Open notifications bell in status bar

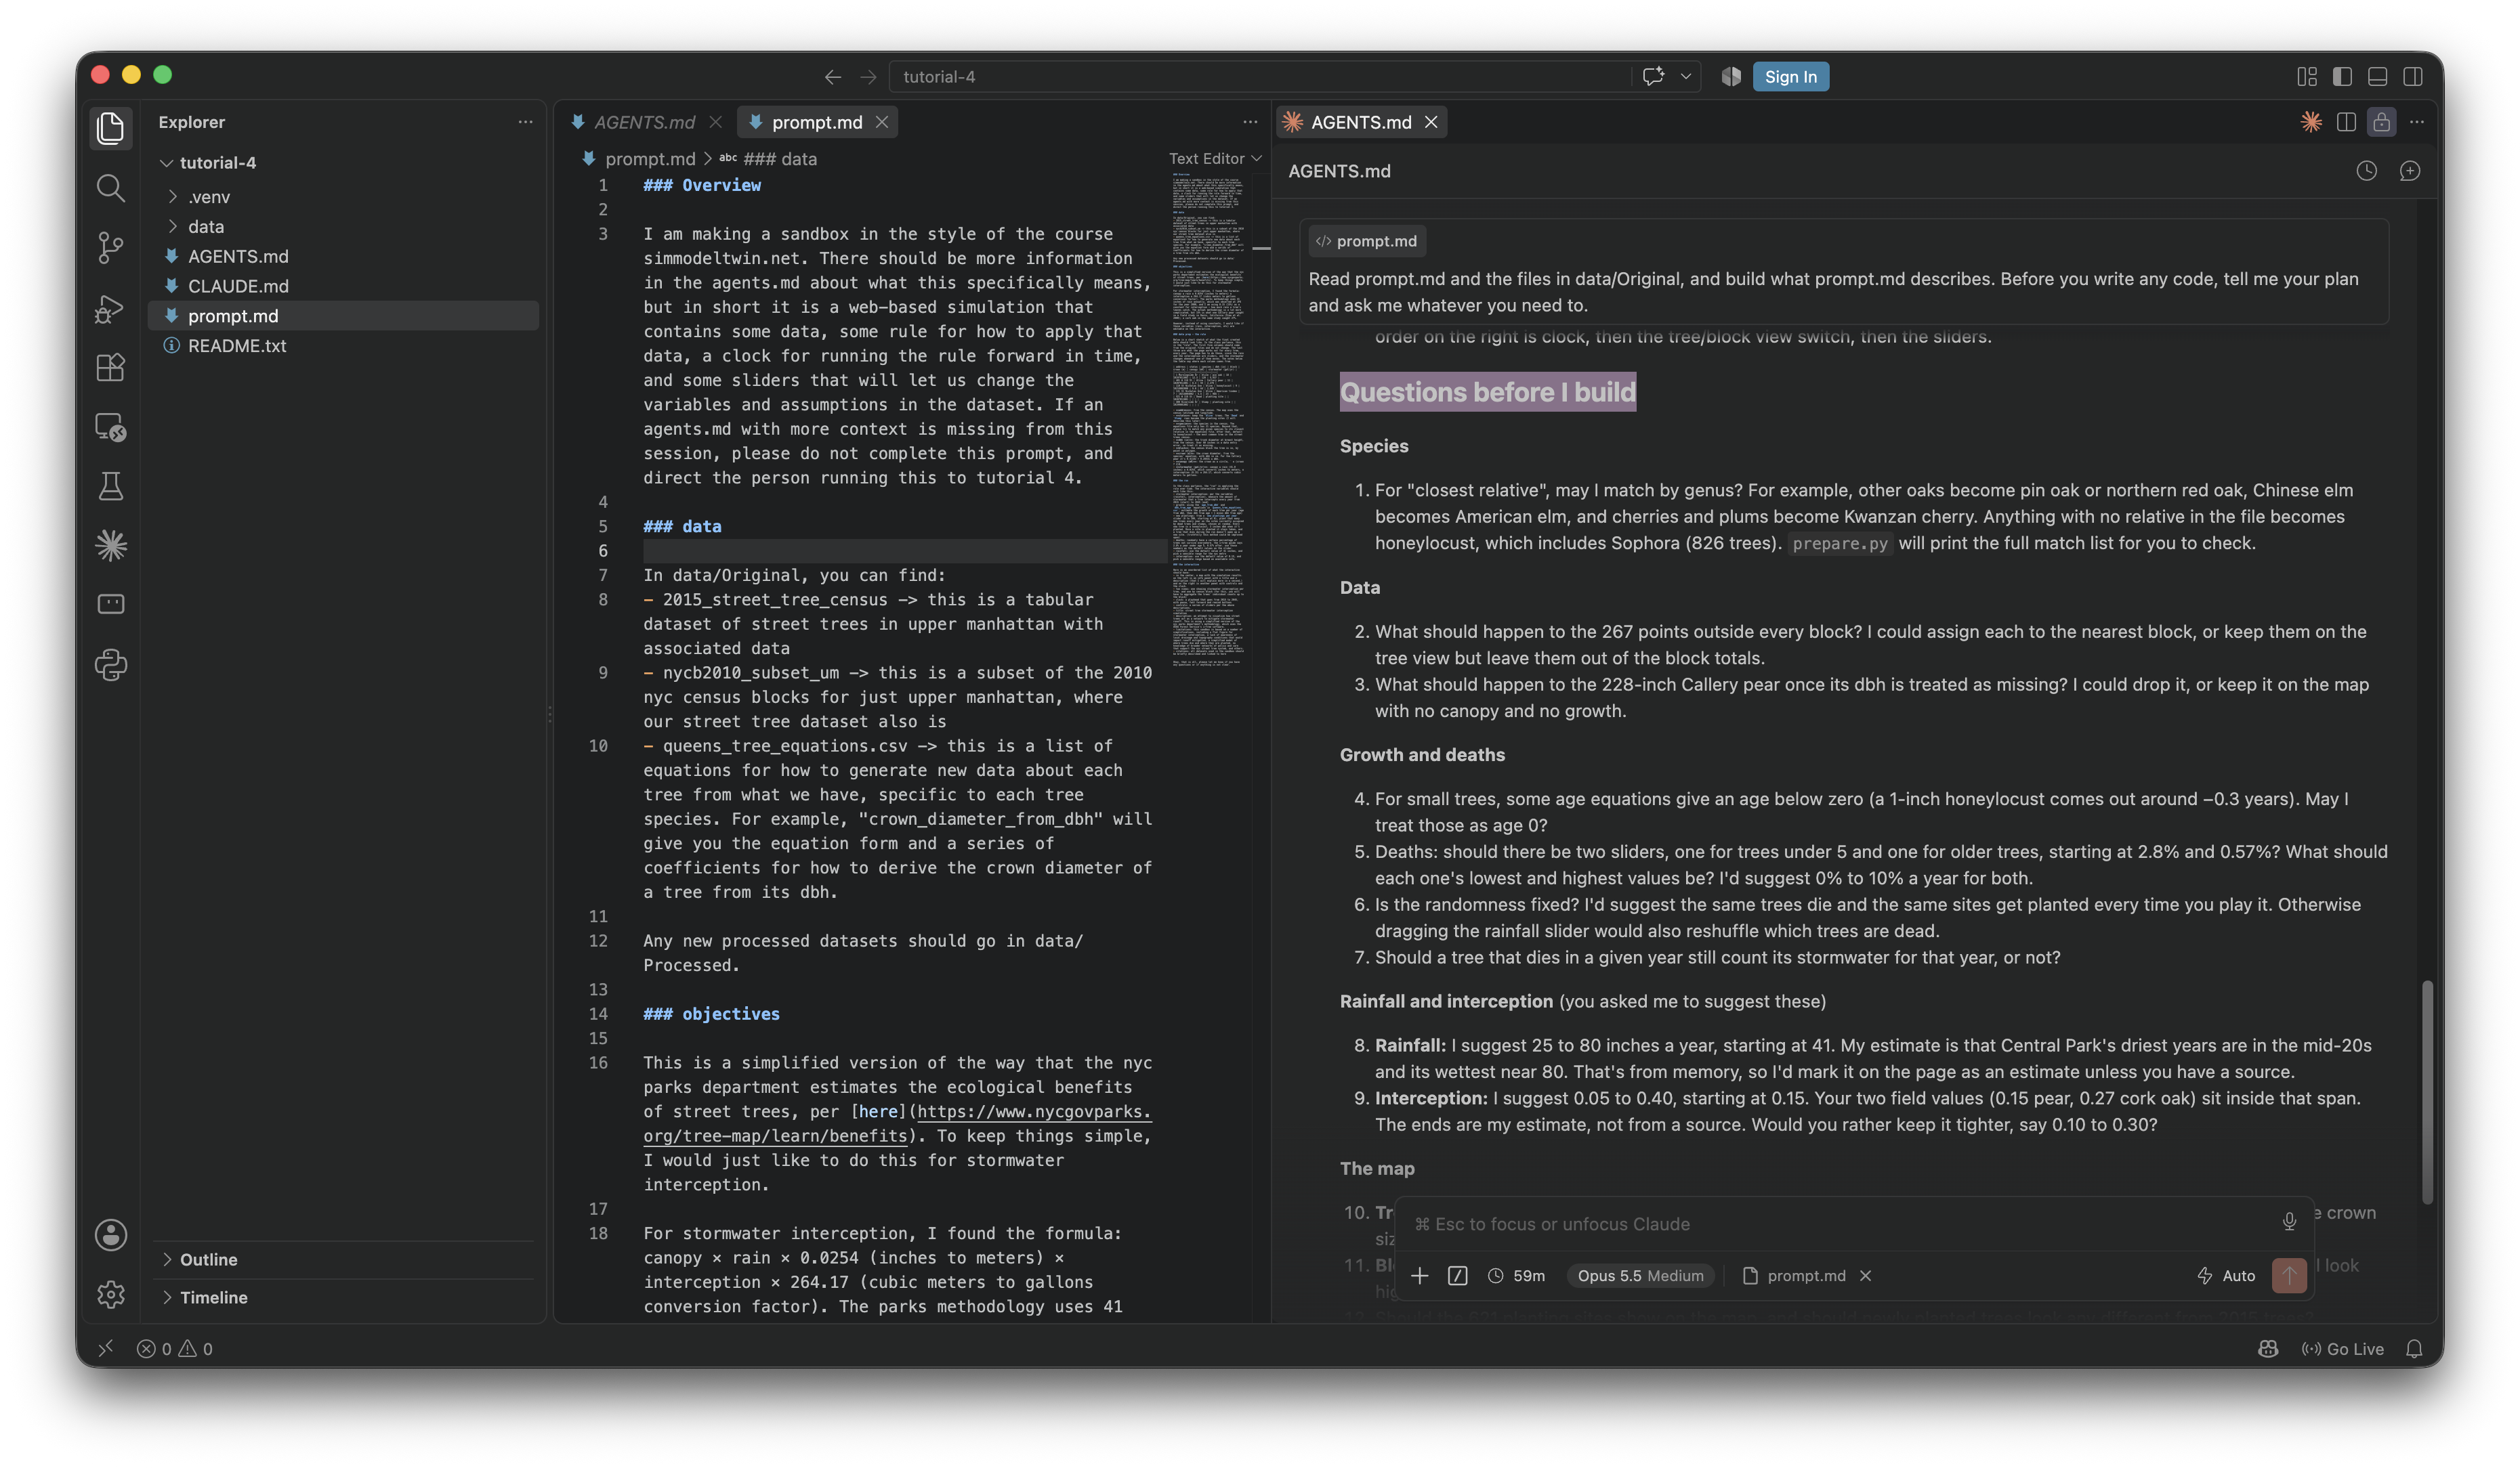[2414, 1348]
